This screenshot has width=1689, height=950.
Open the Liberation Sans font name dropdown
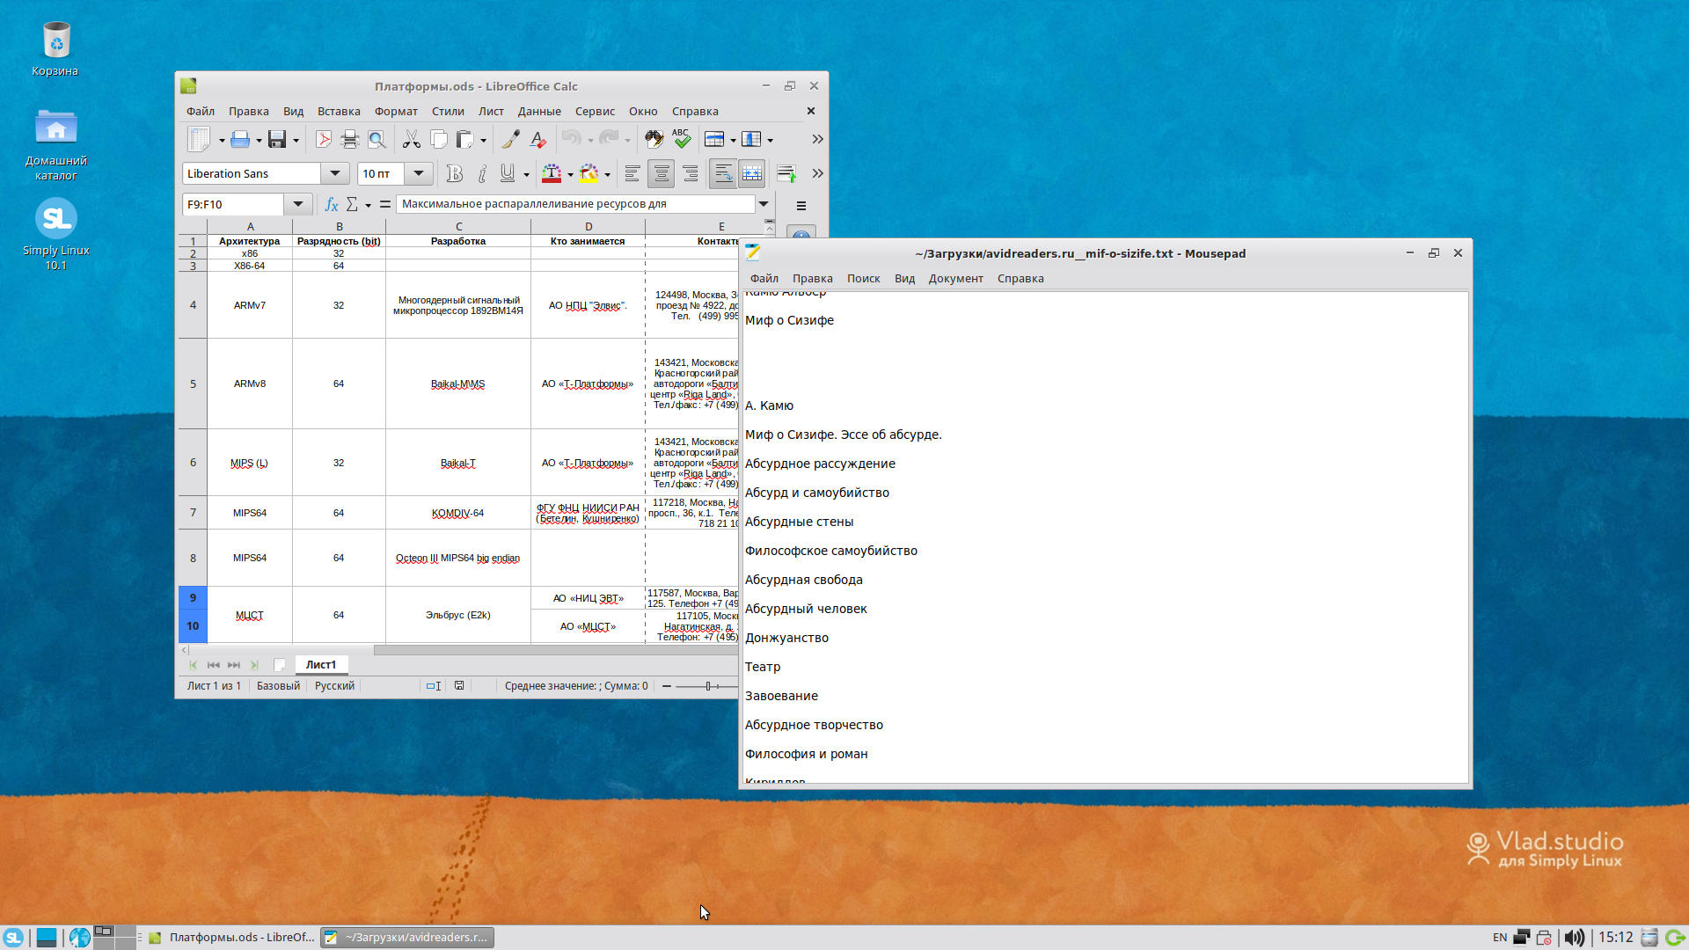click(335, 173)
